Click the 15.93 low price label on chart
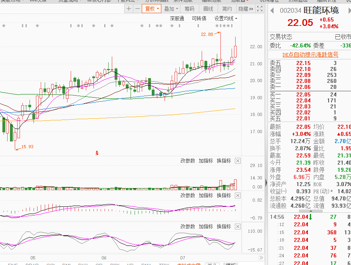Viewport: 351px width, 265px height. click(27, 147)
